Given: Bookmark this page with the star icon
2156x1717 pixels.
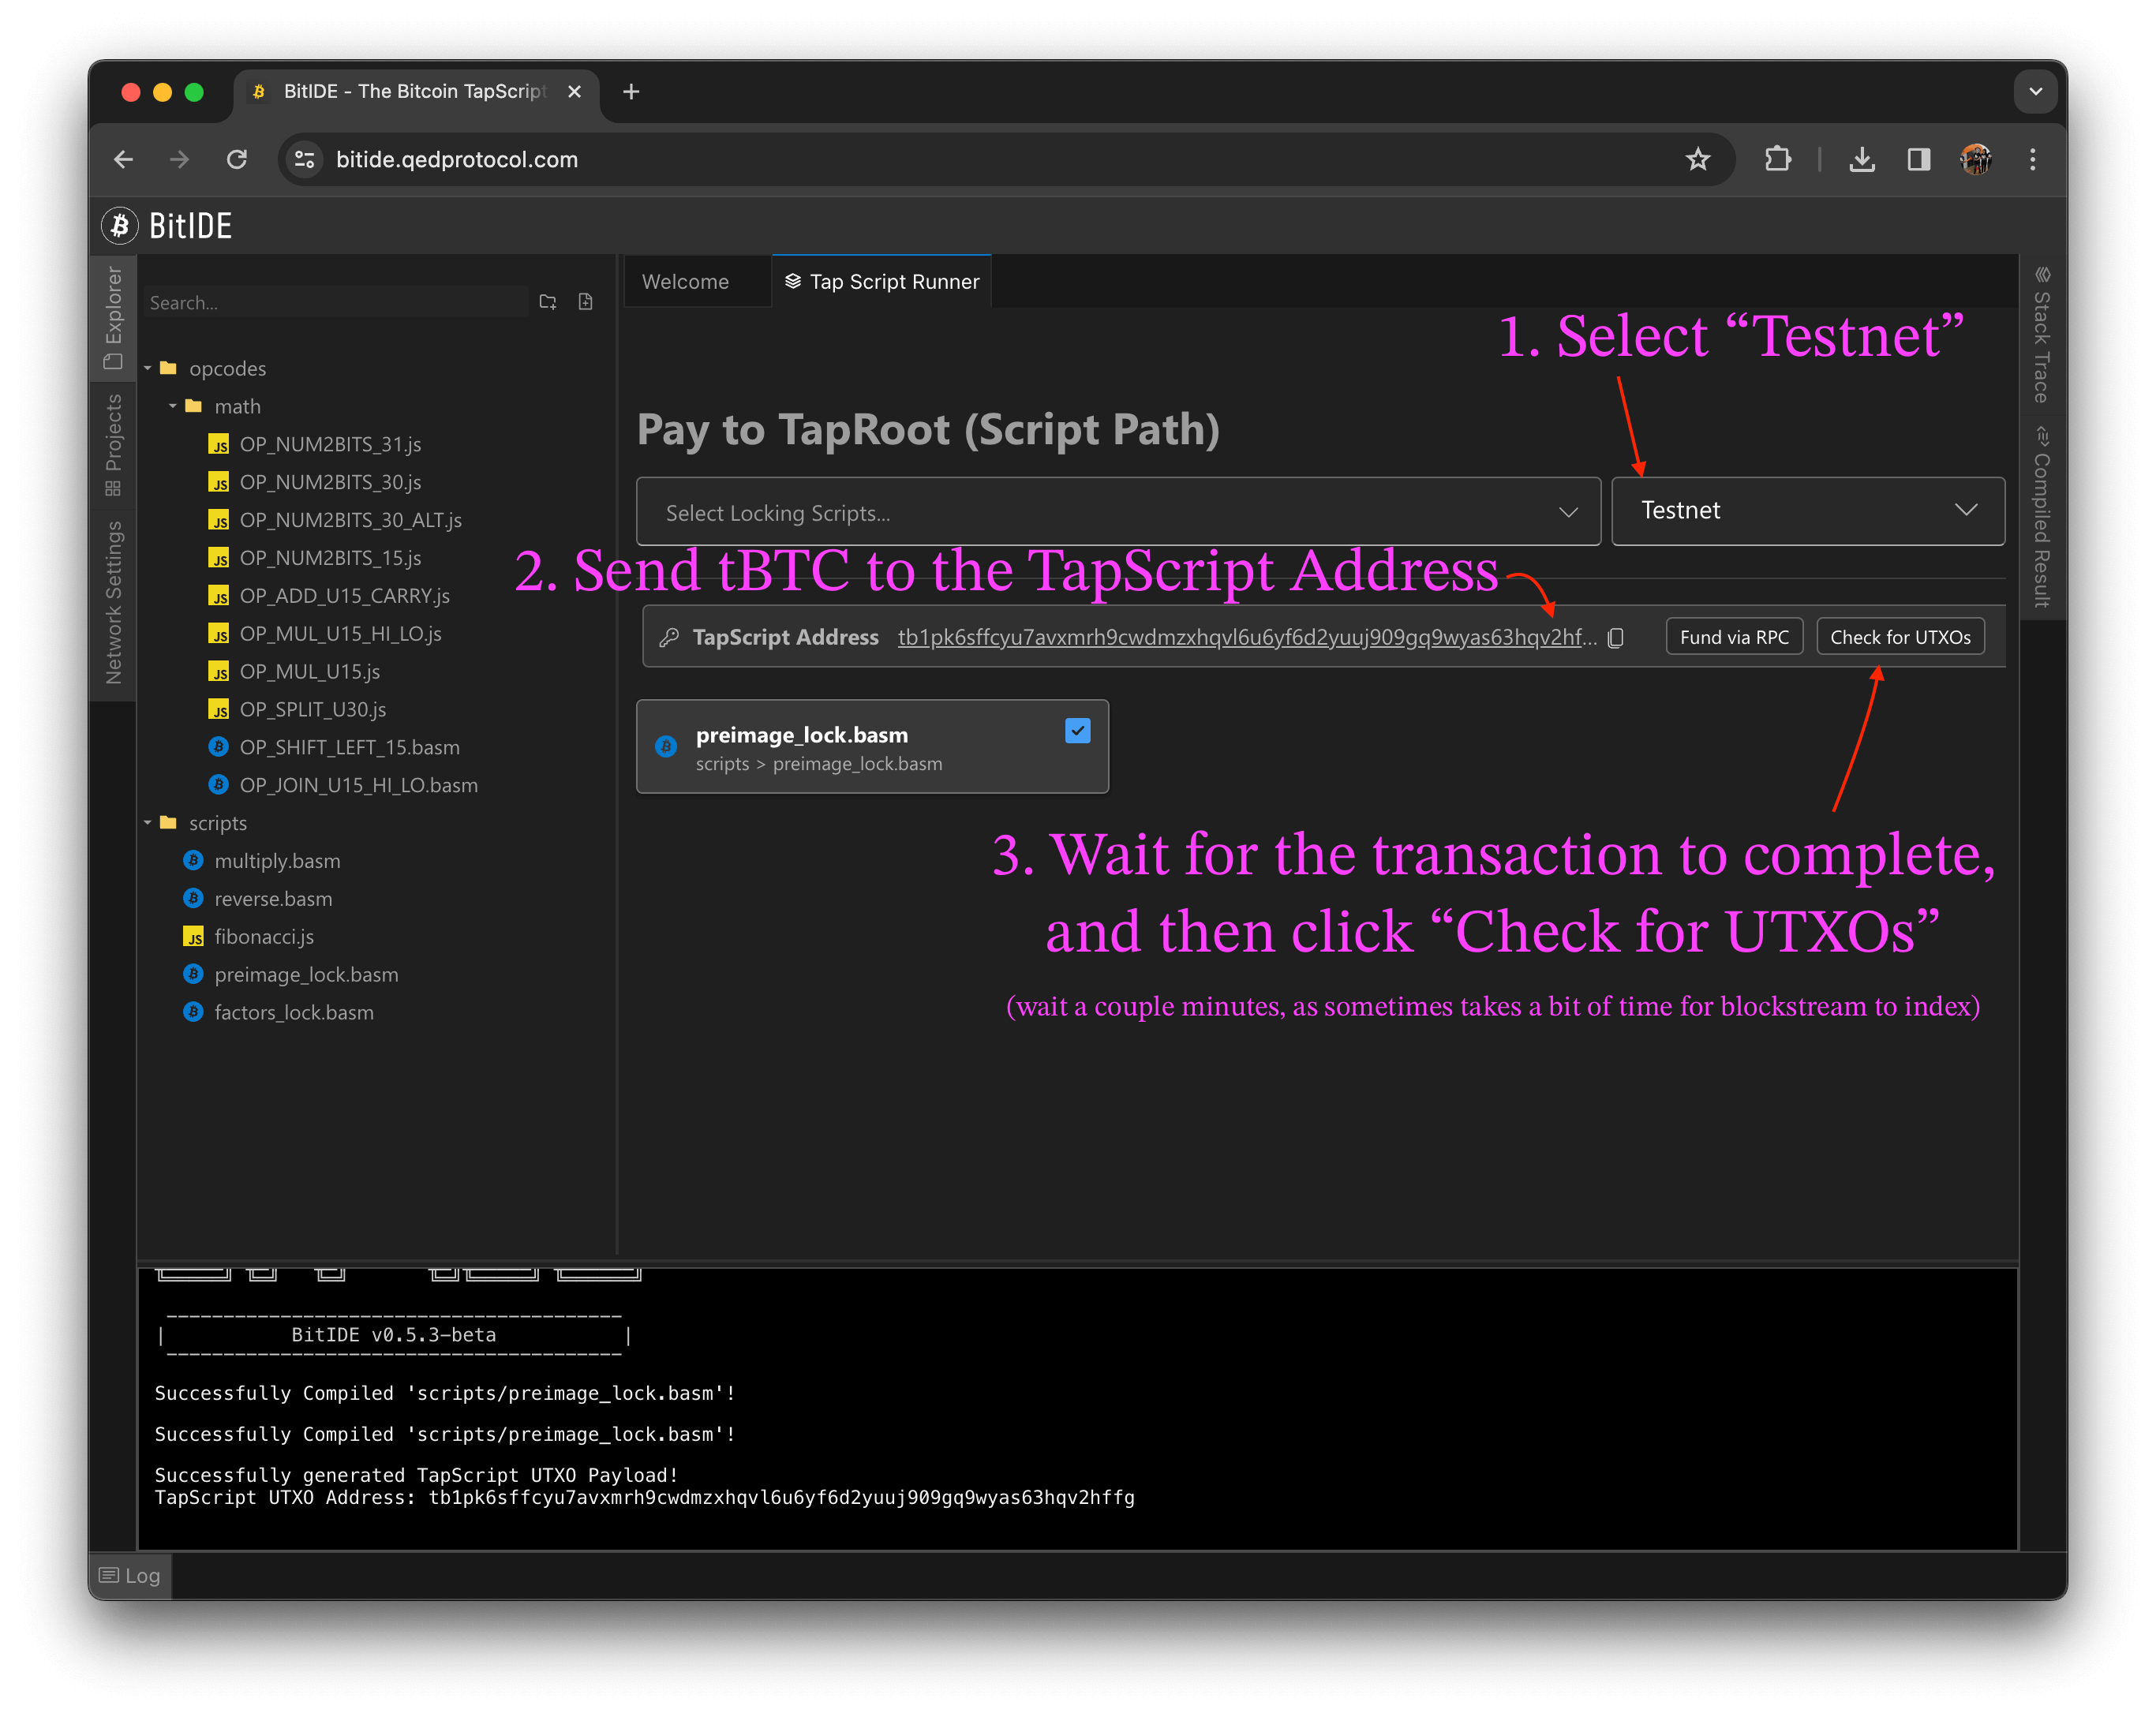Looking at the screenshot, I should point(1698,160).
